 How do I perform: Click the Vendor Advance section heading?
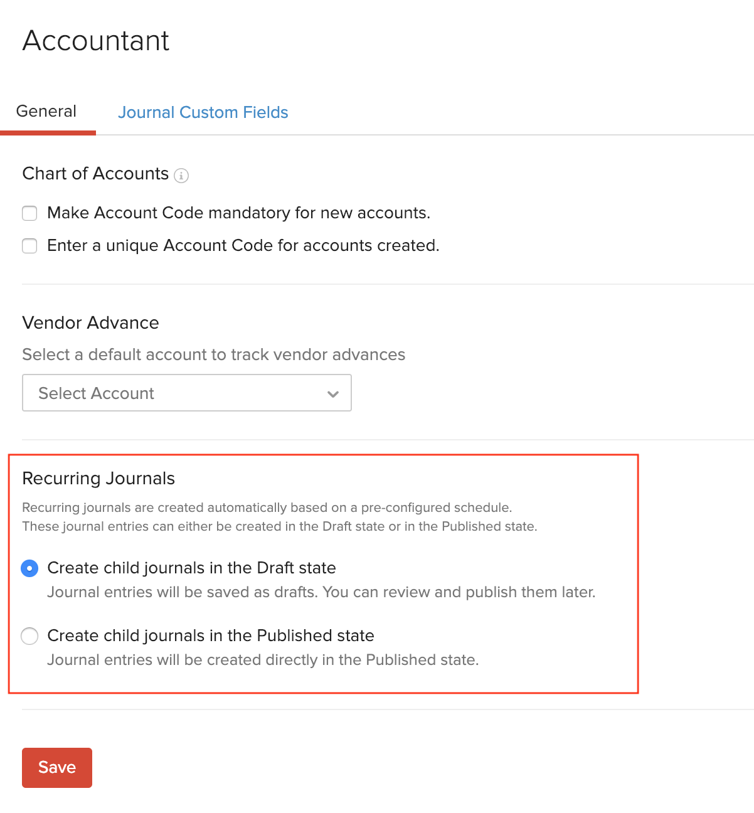90,323
